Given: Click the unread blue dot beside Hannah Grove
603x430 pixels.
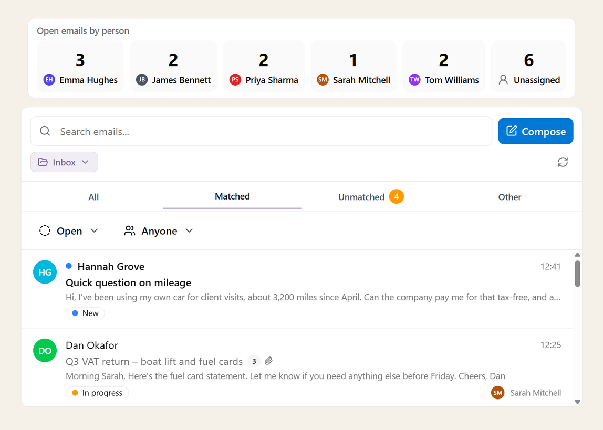Looking at the screenshot, I should coord(69,266).
